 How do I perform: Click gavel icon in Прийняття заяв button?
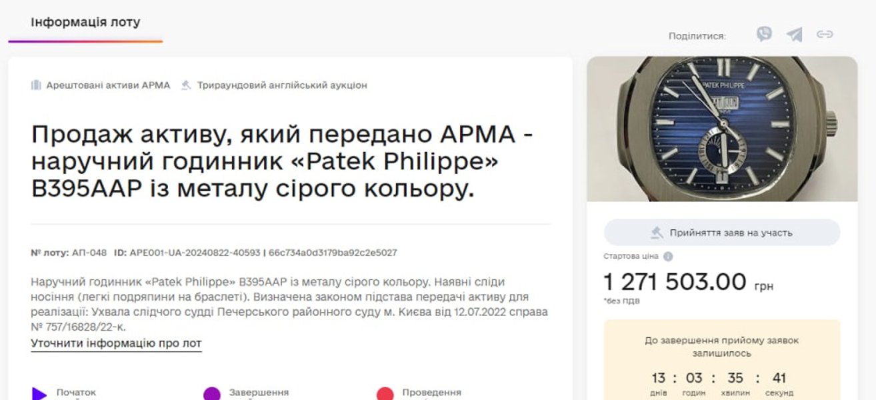pos(657,233)
